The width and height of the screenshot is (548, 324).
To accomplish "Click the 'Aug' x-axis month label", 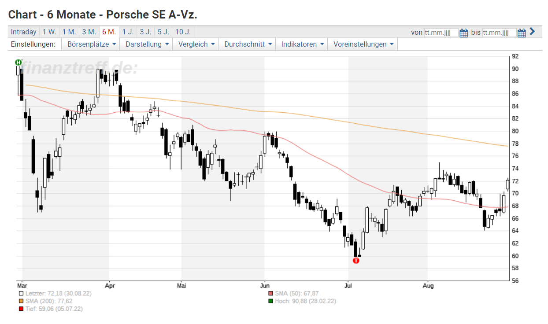I will [x=428, y=286].
